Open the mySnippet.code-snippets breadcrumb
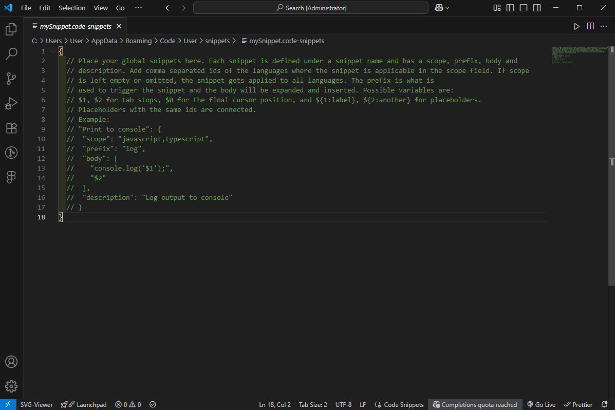The height and width of the screenshot is (410, 615). tap(283, 41)
